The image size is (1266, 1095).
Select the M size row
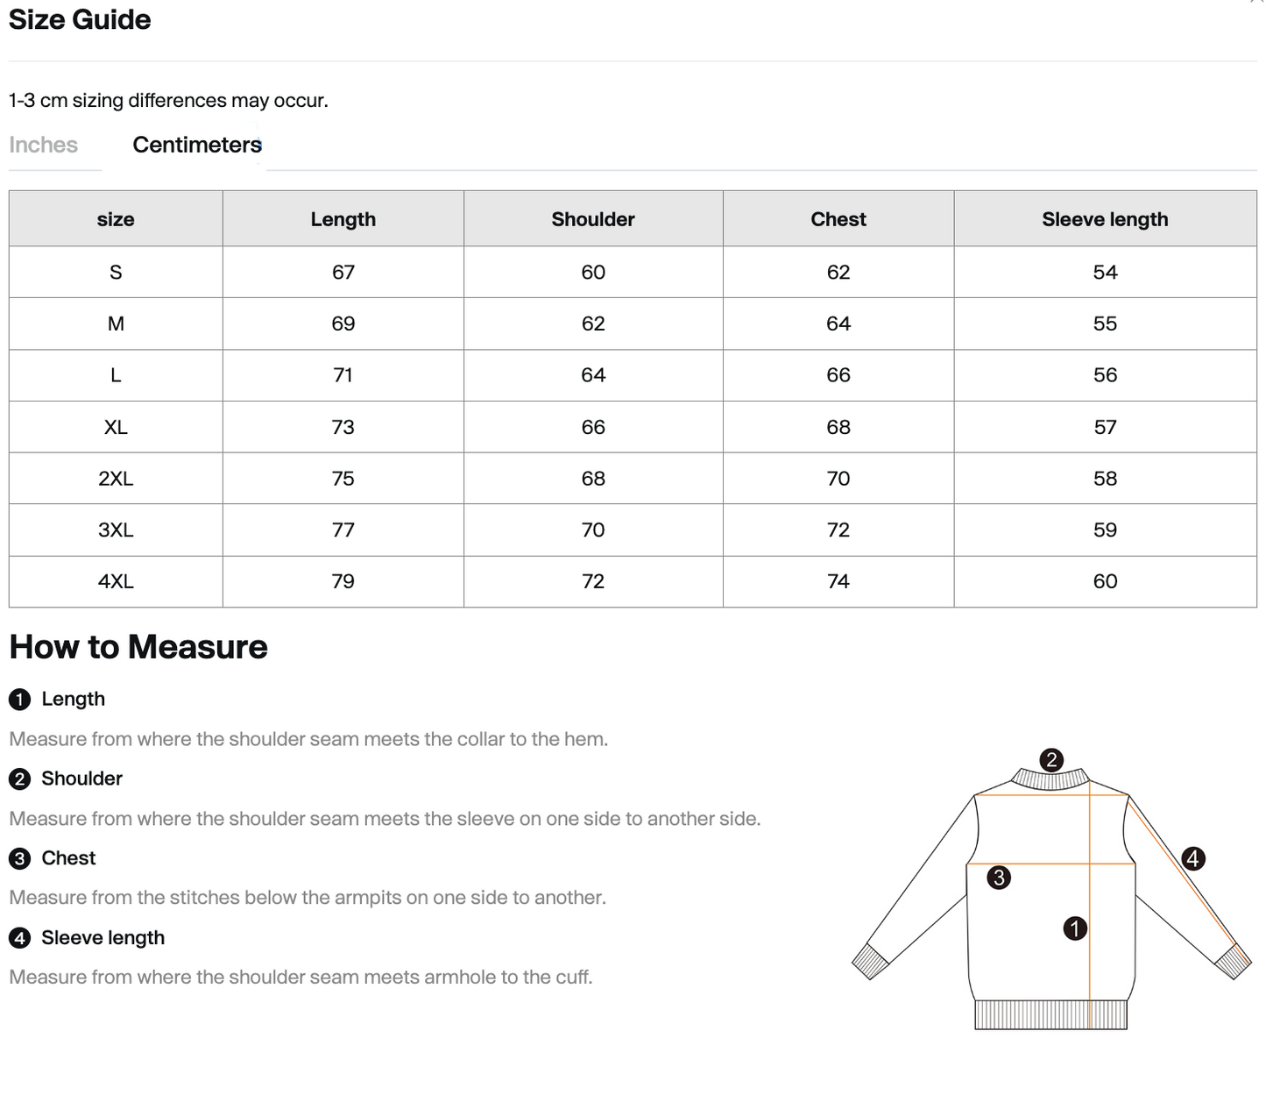[x=115, y=324]
